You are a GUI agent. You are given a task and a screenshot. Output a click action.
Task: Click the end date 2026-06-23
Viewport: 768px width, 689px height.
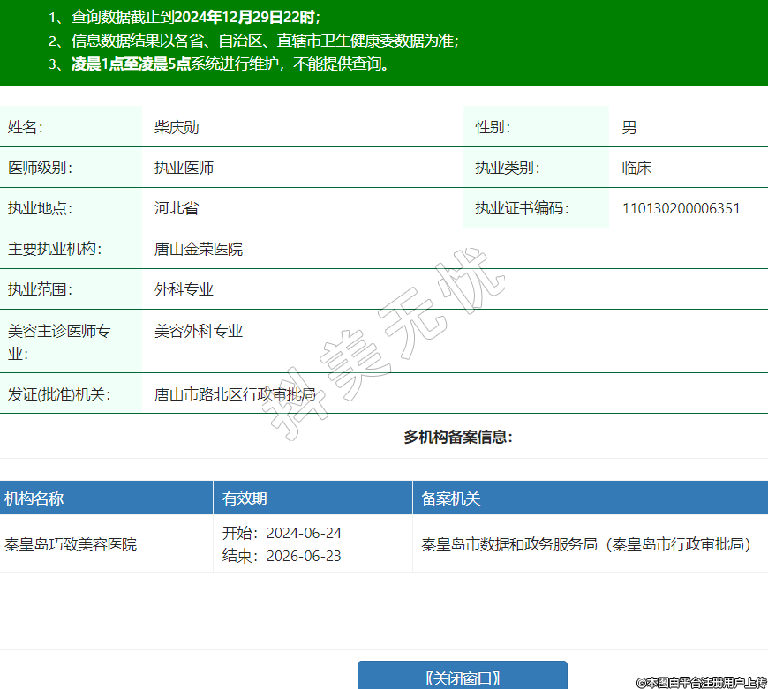click(304, 557)
